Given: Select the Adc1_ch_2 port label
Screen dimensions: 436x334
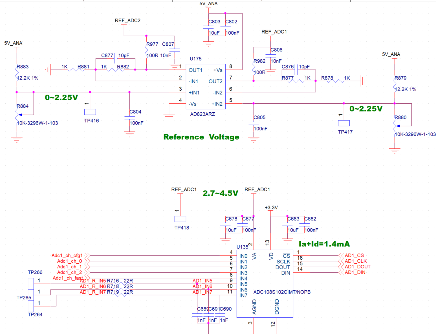Looking at the screenshot, I should click(70, 272).
